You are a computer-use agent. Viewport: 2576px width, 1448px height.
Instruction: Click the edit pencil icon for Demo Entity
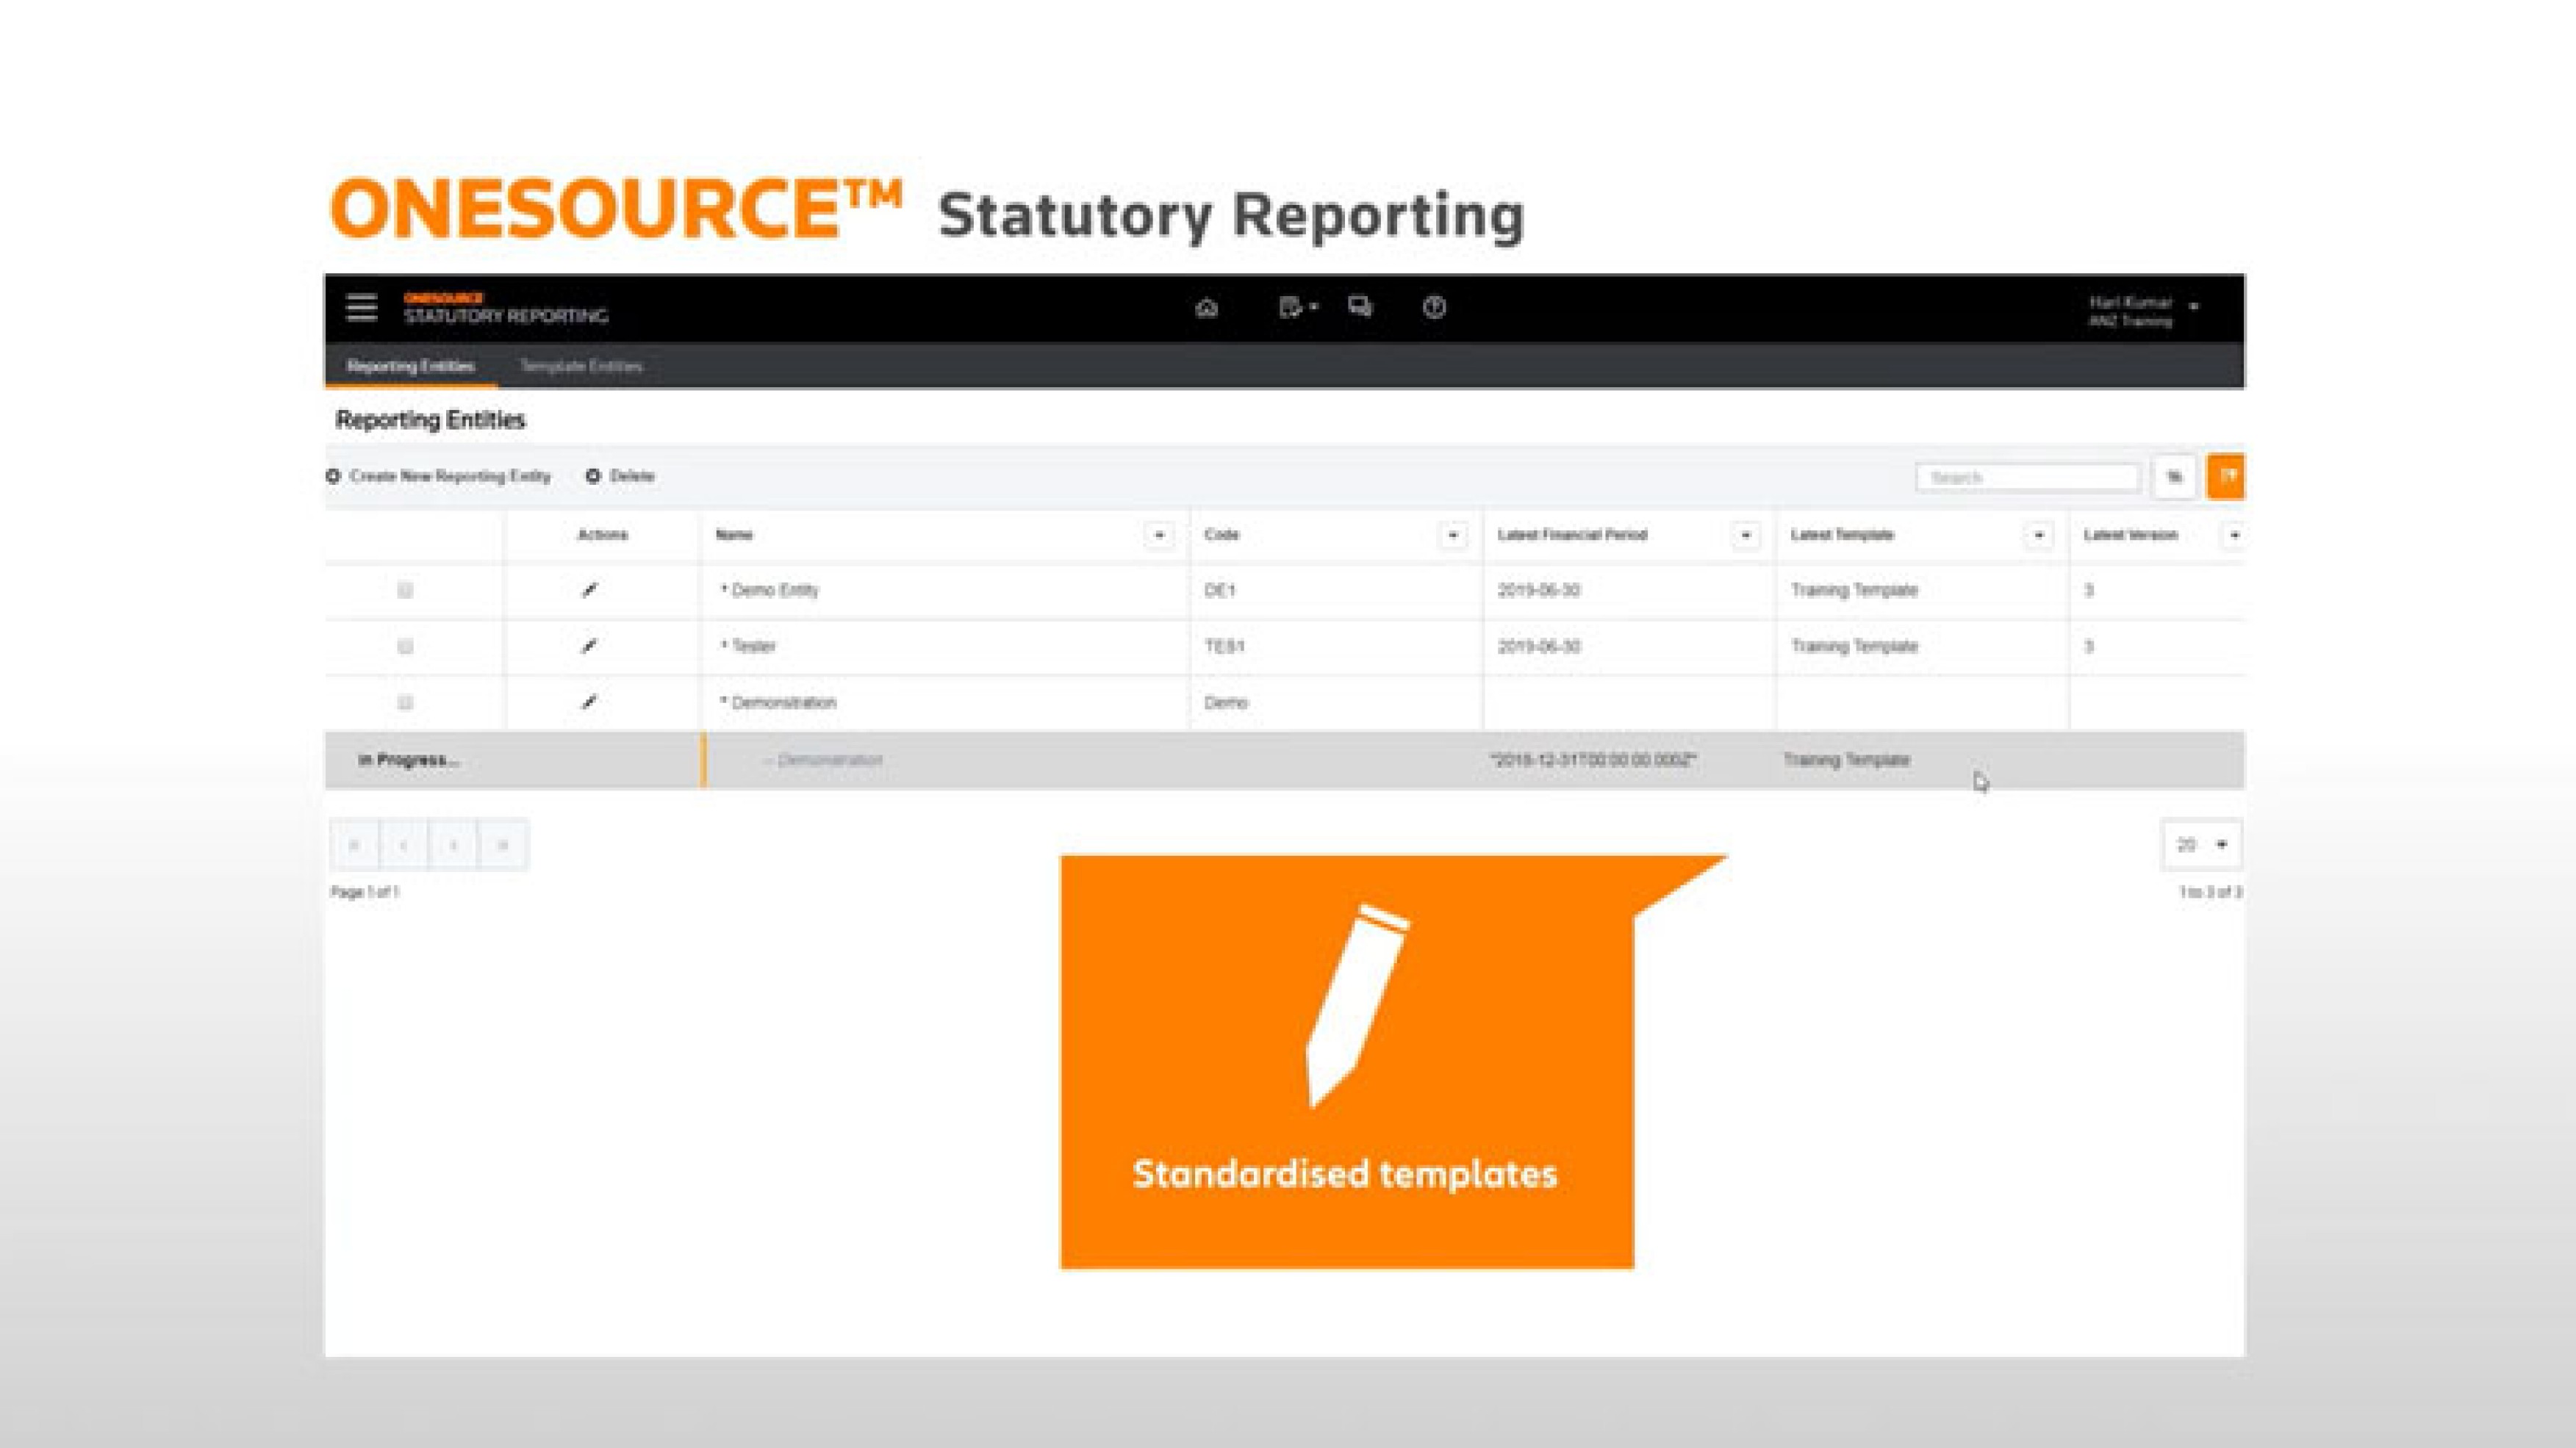(590, 590)
